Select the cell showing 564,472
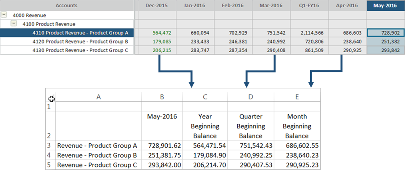 pyautogui.click(x=157, y=33)
